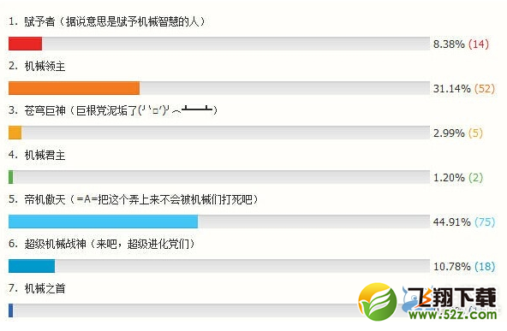The width and height of the screenshot is (507, 331).
Task: Select option label 4. 机械君主
Action: point(37,156)
